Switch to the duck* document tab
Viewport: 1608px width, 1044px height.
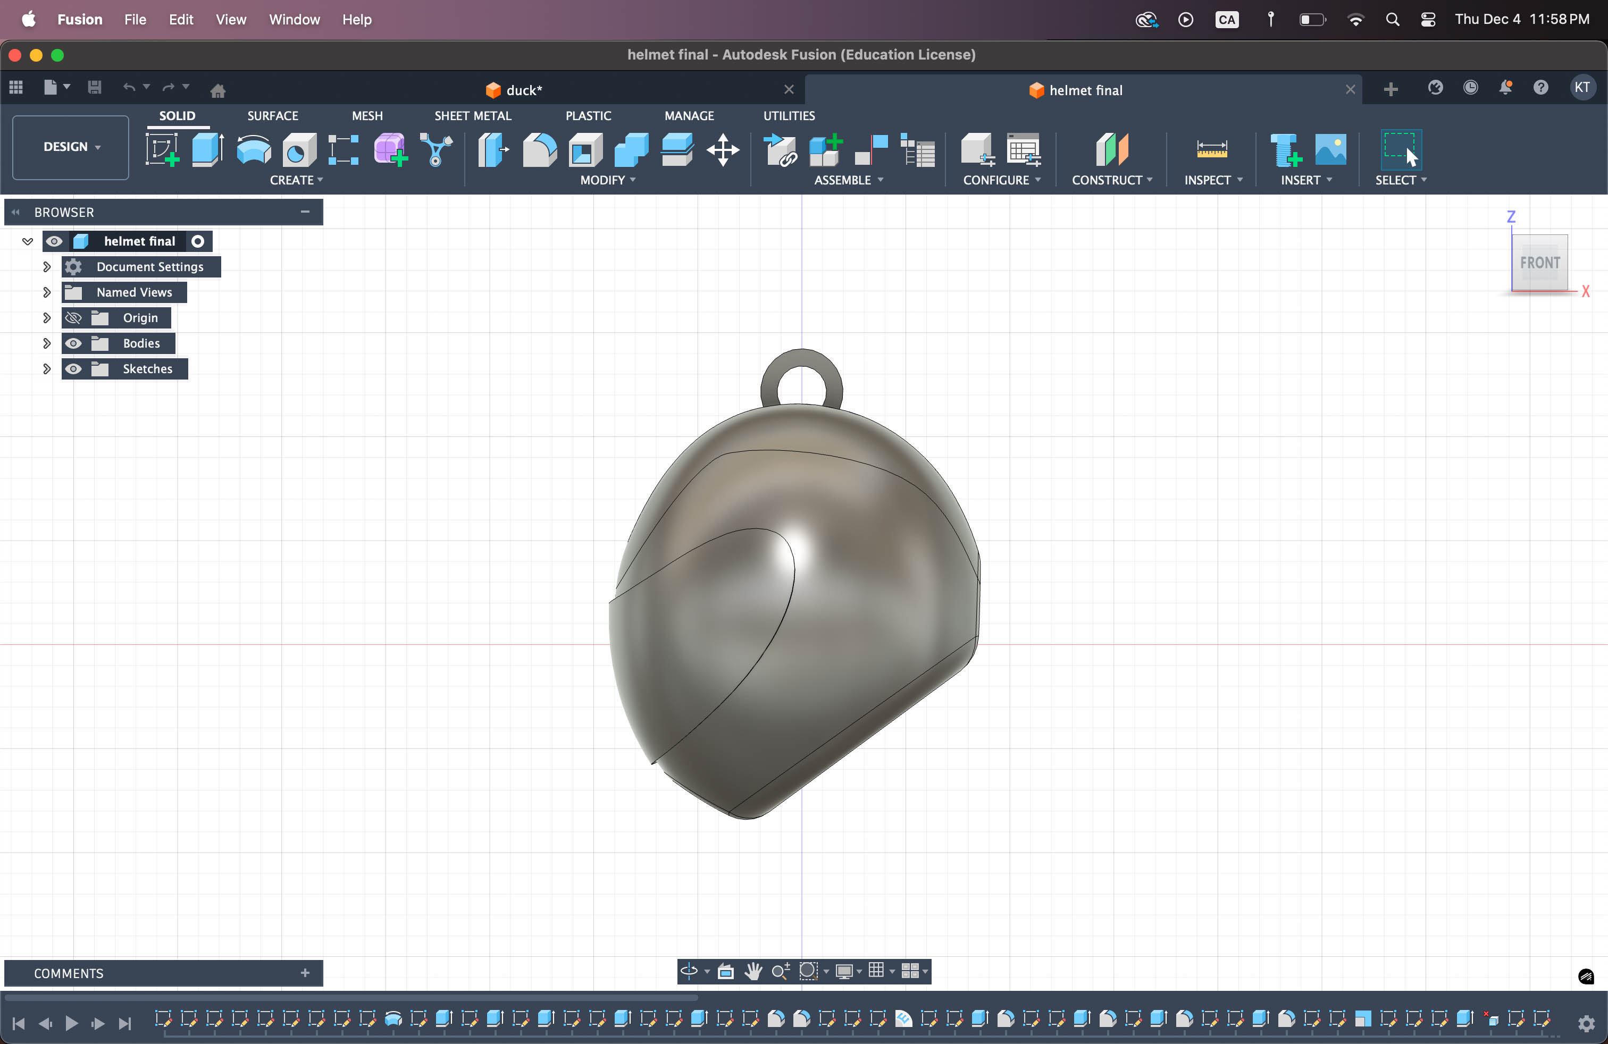[524, 90]
